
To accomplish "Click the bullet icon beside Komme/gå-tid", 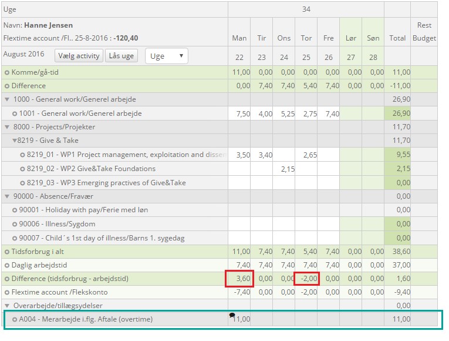I will click(x=7, y=72).
